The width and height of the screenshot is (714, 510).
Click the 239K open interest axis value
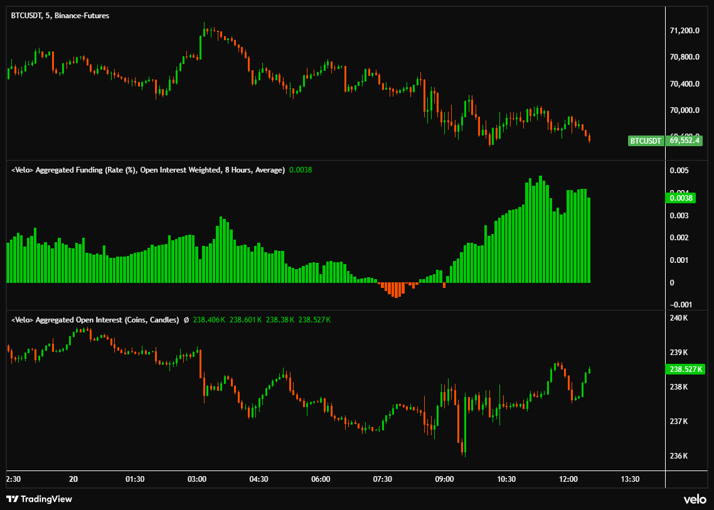click(x=678, y=353)
